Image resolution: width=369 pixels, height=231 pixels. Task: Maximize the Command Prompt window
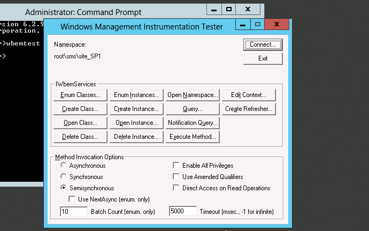pyautogui.click(x=228, y=10)
